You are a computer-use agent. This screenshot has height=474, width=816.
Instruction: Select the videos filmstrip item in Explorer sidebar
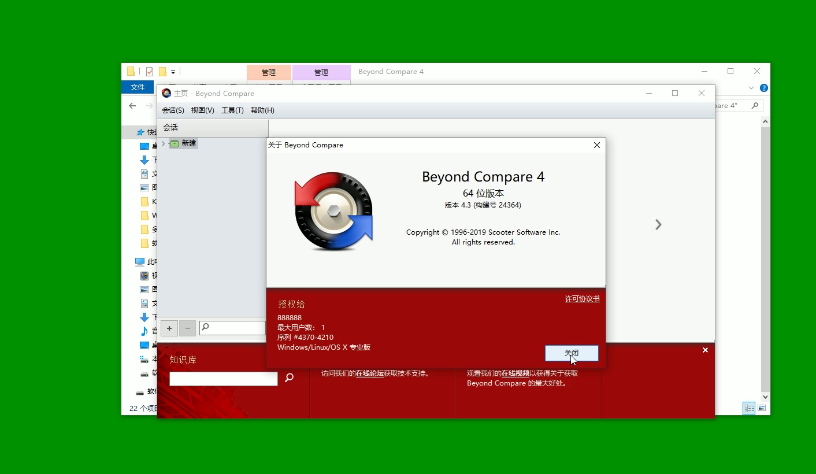pyautogui.click(x=144, y=276)
